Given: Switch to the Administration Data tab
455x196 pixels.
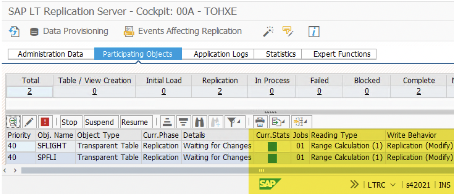Looking at the screenshot, I should (50, 54).
